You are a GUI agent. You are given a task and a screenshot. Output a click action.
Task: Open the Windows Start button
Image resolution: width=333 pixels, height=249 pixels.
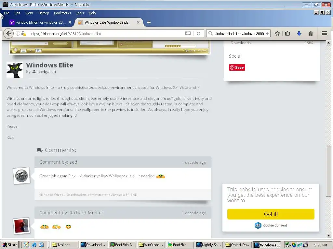click(10, 245)
